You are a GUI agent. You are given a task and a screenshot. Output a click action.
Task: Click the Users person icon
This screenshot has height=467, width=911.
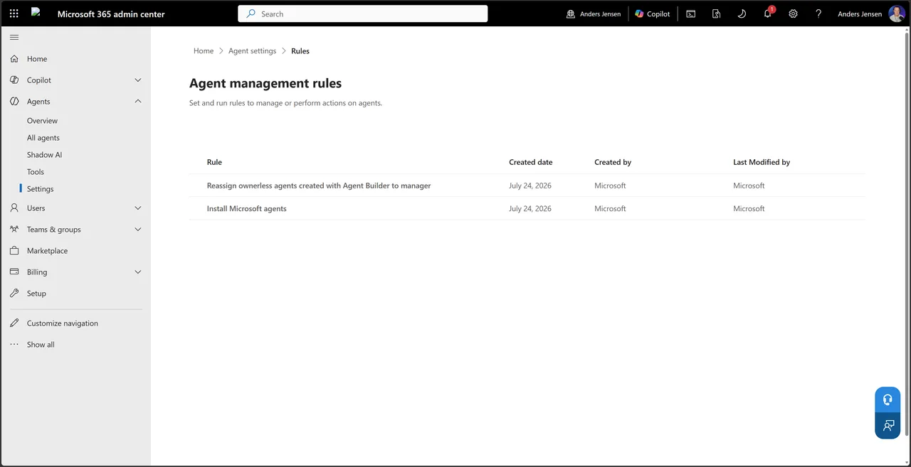click(x=14, y=208)
